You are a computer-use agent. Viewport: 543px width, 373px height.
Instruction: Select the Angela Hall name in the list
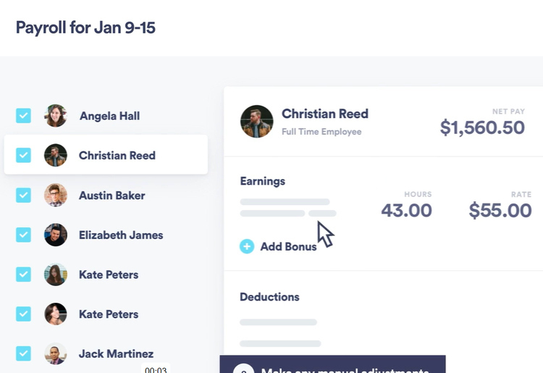click(109, 116)
